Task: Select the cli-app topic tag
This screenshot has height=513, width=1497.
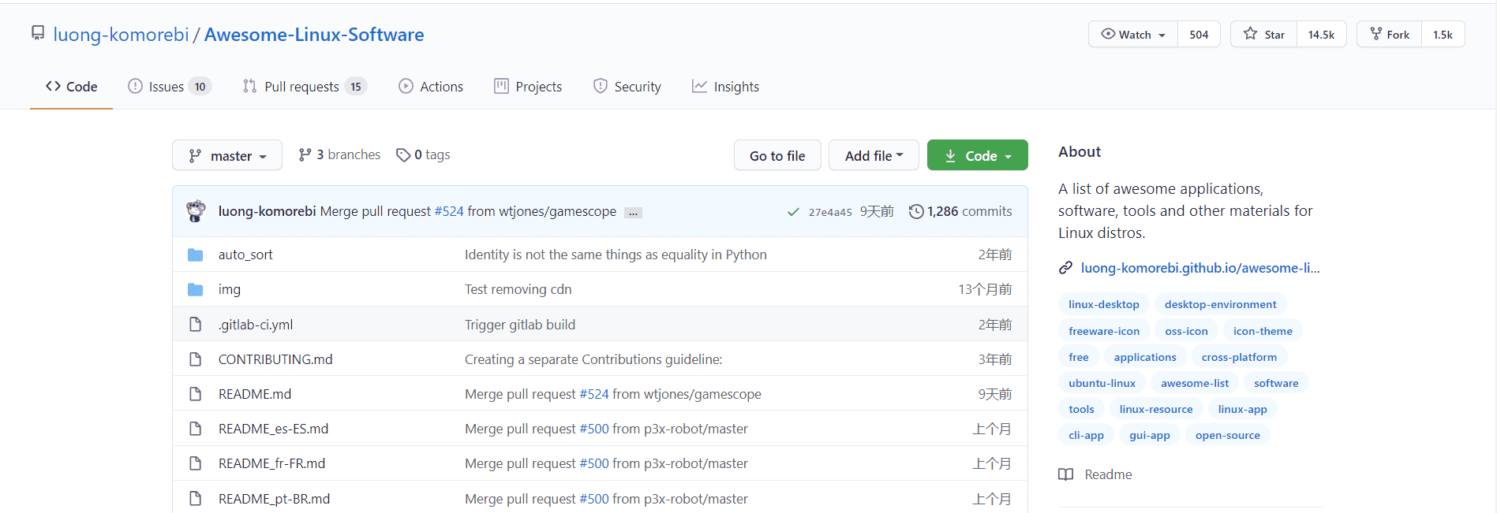Action: pos(1086,435)
